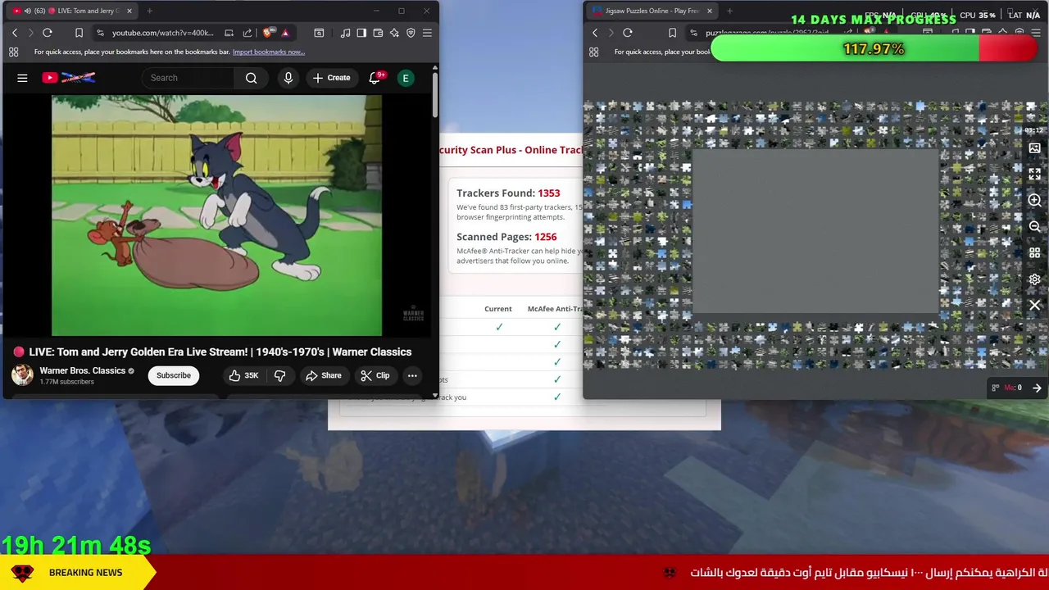This screenshot has width=1049, height=590.
Task: Open more actions three-dot menu under video
Action: pyautogui.click(x=412, y=375)
